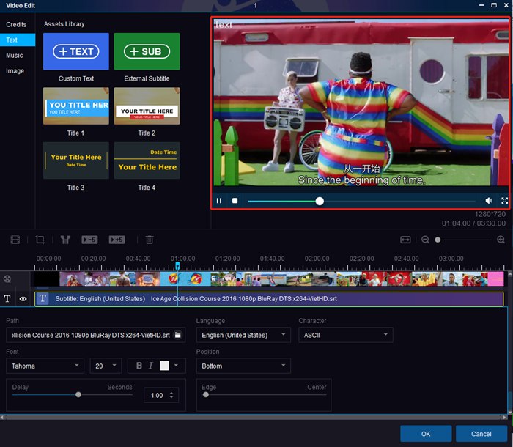Open the Credits tab

16,25
